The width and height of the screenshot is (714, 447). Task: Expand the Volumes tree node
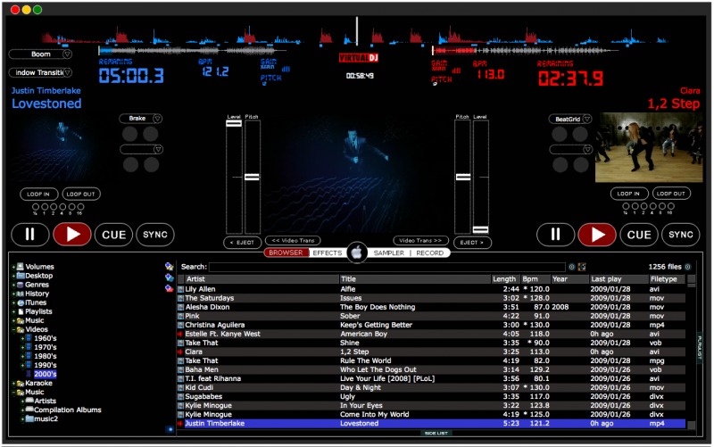(x=13, y=267)
